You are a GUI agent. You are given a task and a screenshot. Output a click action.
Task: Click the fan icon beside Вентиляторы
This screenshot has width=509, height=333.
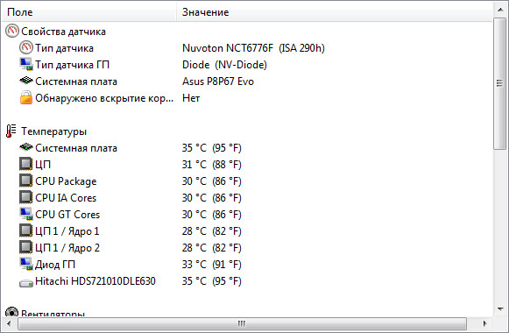point(11,312)
